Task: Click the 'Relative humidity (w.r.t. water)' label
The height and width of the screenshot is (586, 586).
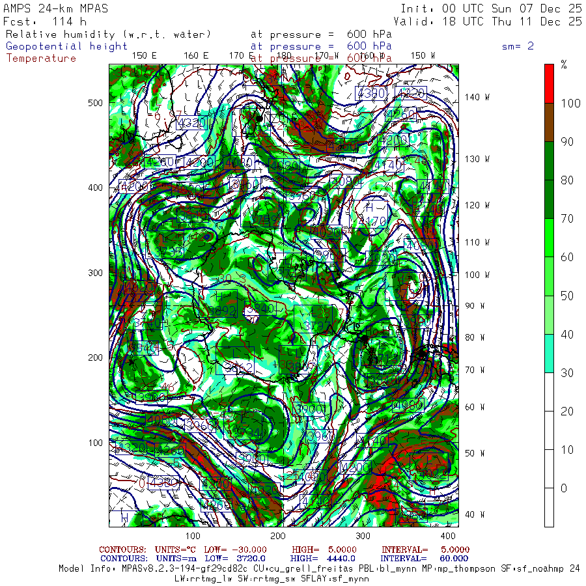Action: 108,35
